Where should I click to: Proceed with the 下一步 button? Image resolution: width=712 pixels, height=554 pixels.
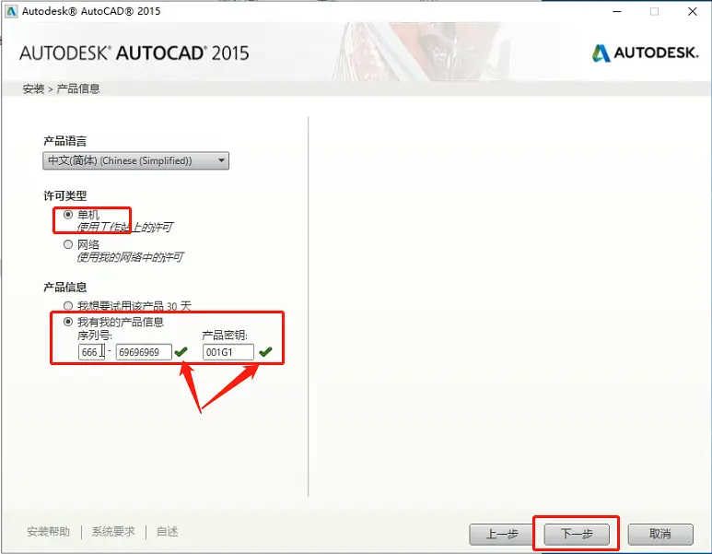click(x=576, y=534)
